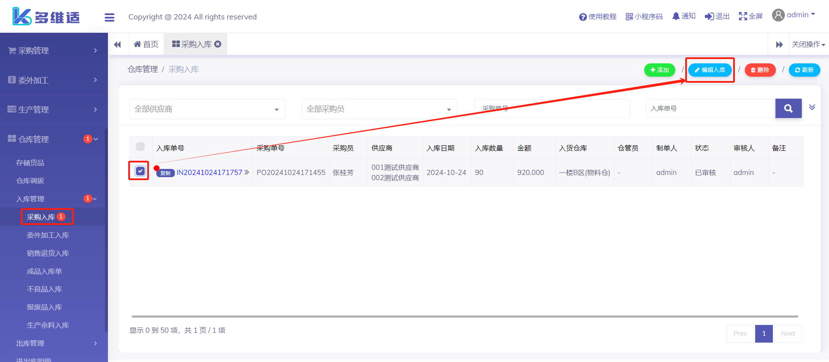Expand advanced filters with double-chevron
The image size is (829, 362).
(812, 107)
